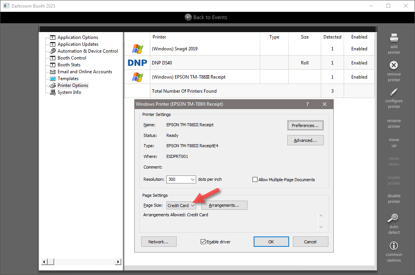
Task: Open configure printer tool
Action: 394,92
